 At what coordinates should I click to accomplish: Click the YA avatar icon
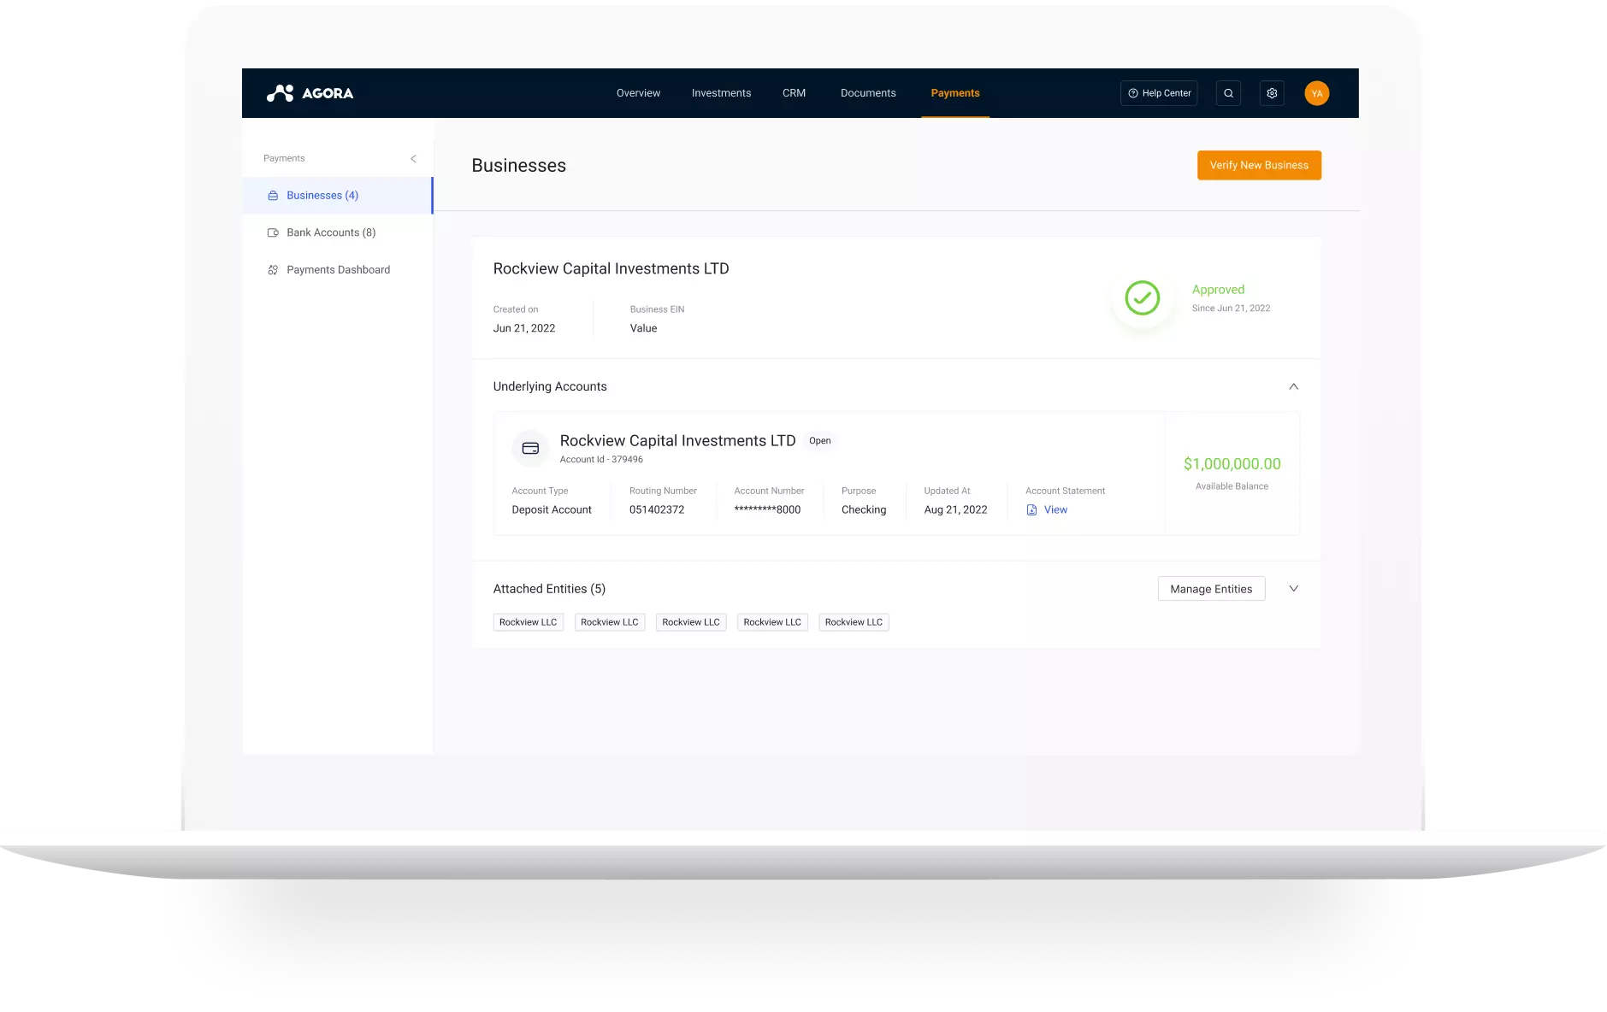tap(1317, 92)
